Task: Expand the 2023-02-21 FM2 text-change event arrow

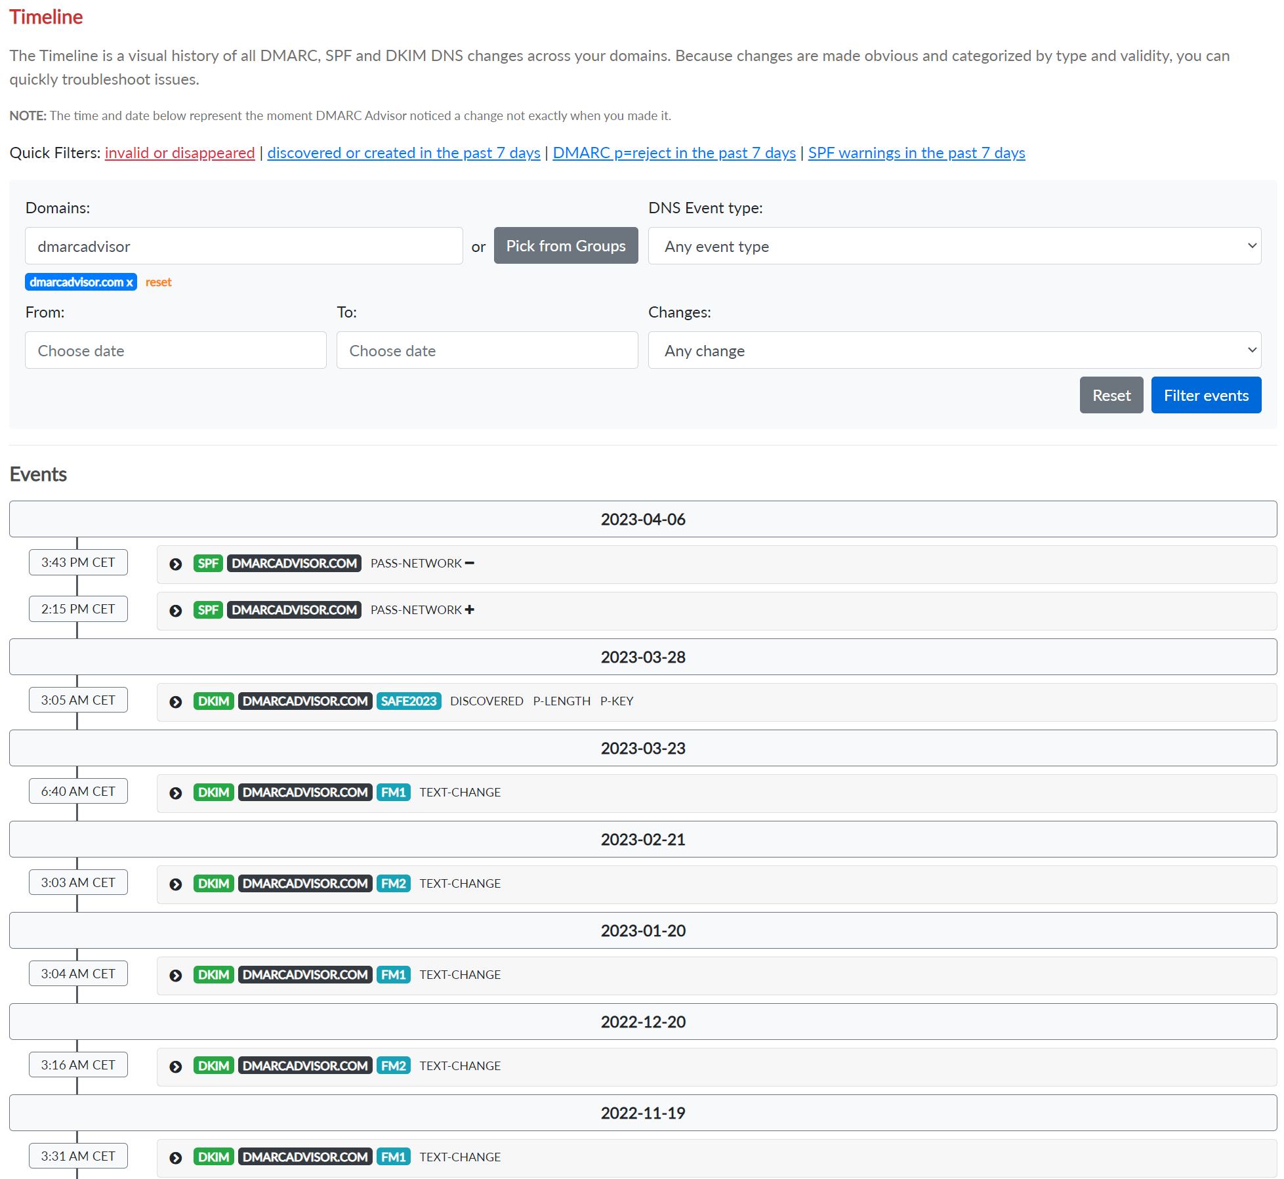Action: pos(175,884)
